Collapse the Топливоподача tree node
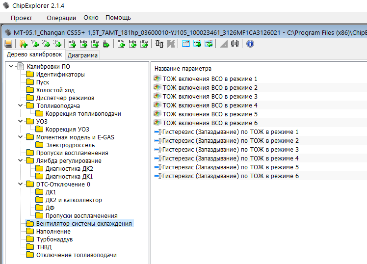Viewport: 367px width, 264px height. (x=20, y=106)
